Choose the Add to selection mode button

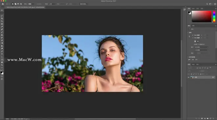(x=15, y=4)
